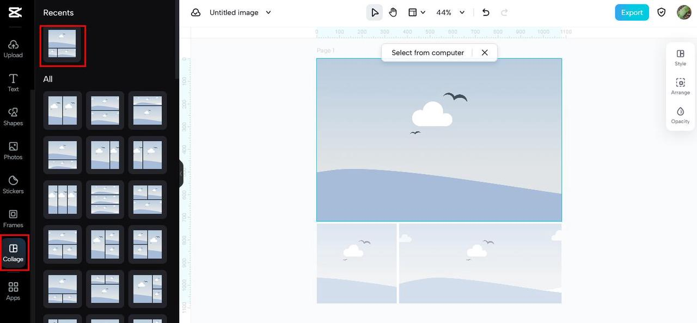
Task: Open the Stickers panel
Action: click(x=13, y=185)
